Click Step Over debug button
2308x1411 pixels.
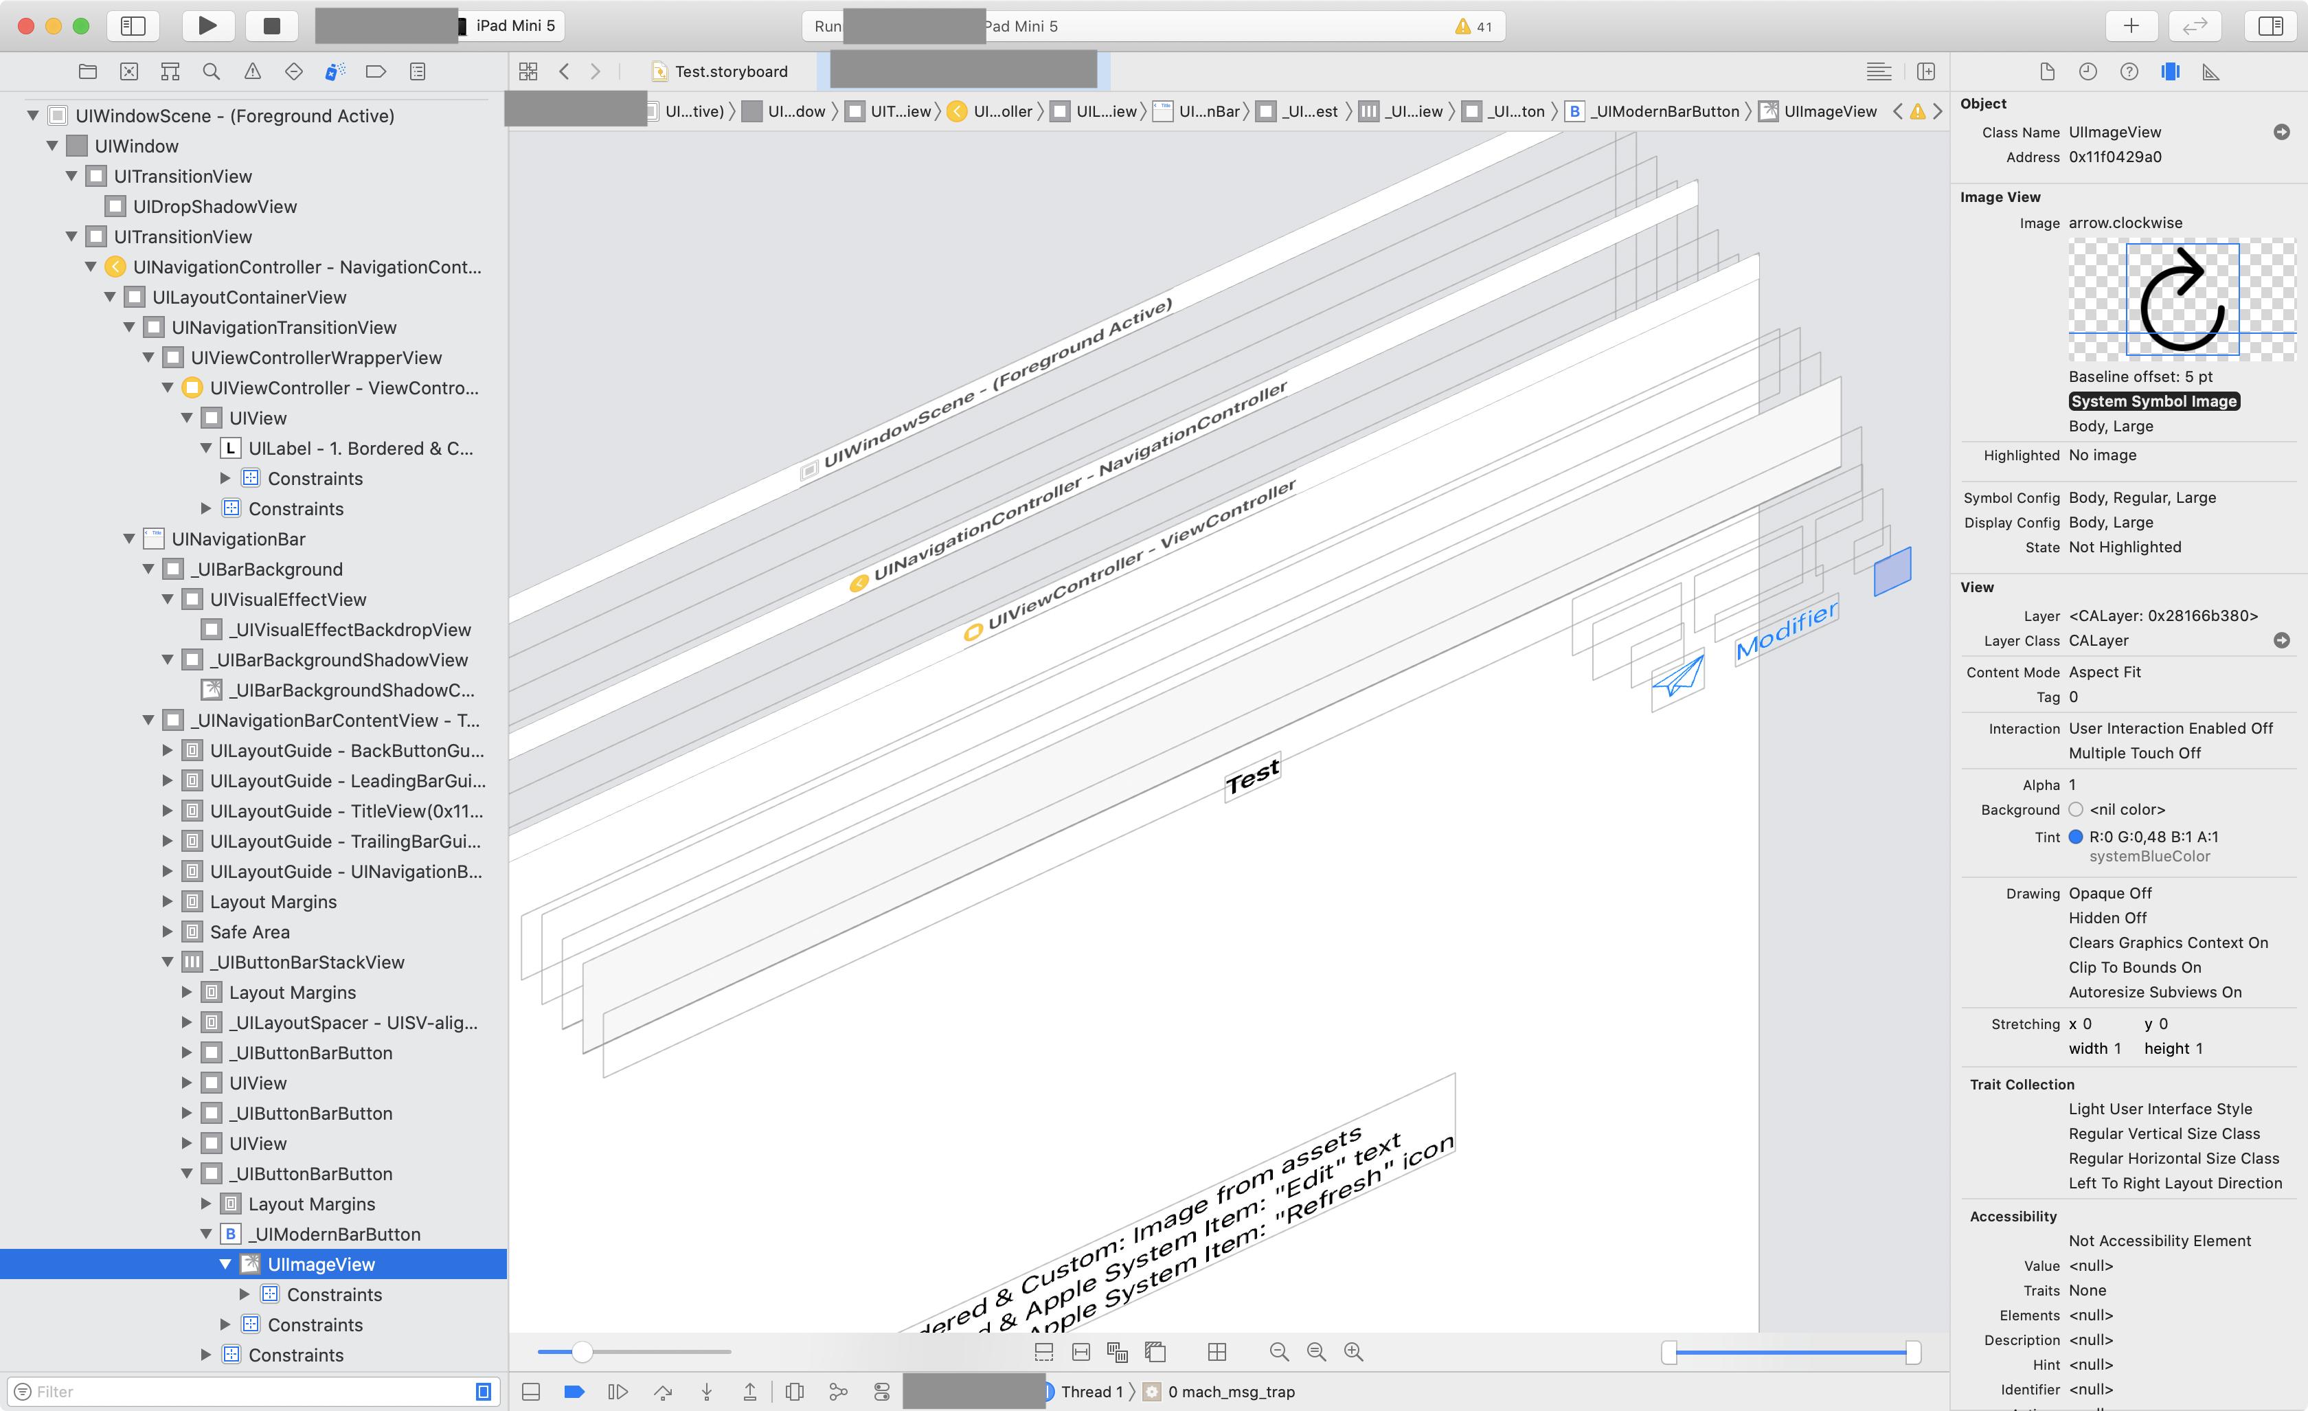tap(663, 1391)
